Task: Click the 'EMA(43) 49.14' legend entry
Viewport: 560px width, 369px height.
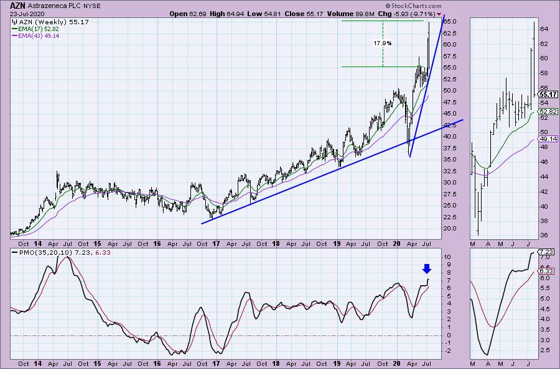Action: [x=39, y=35]
